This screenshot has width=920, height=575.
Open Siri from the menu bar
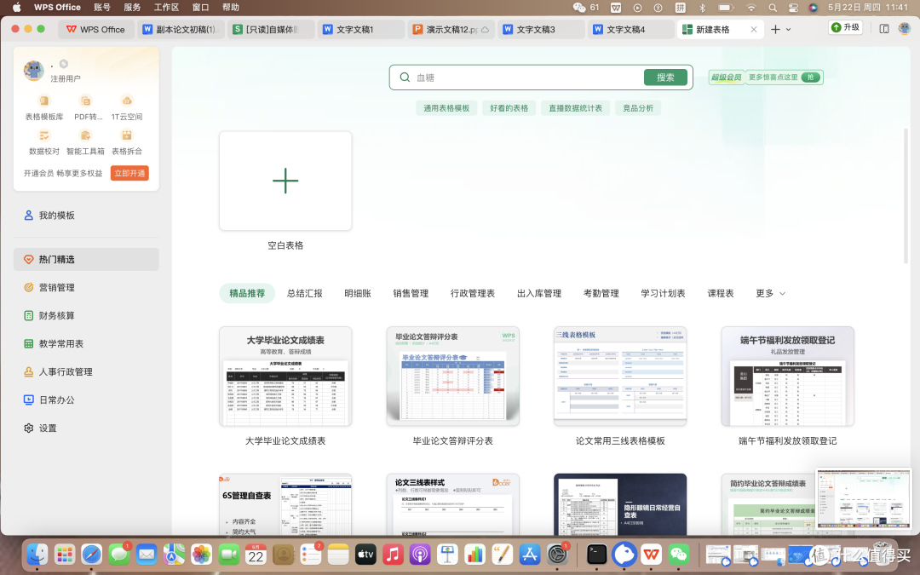pos(814,8)
